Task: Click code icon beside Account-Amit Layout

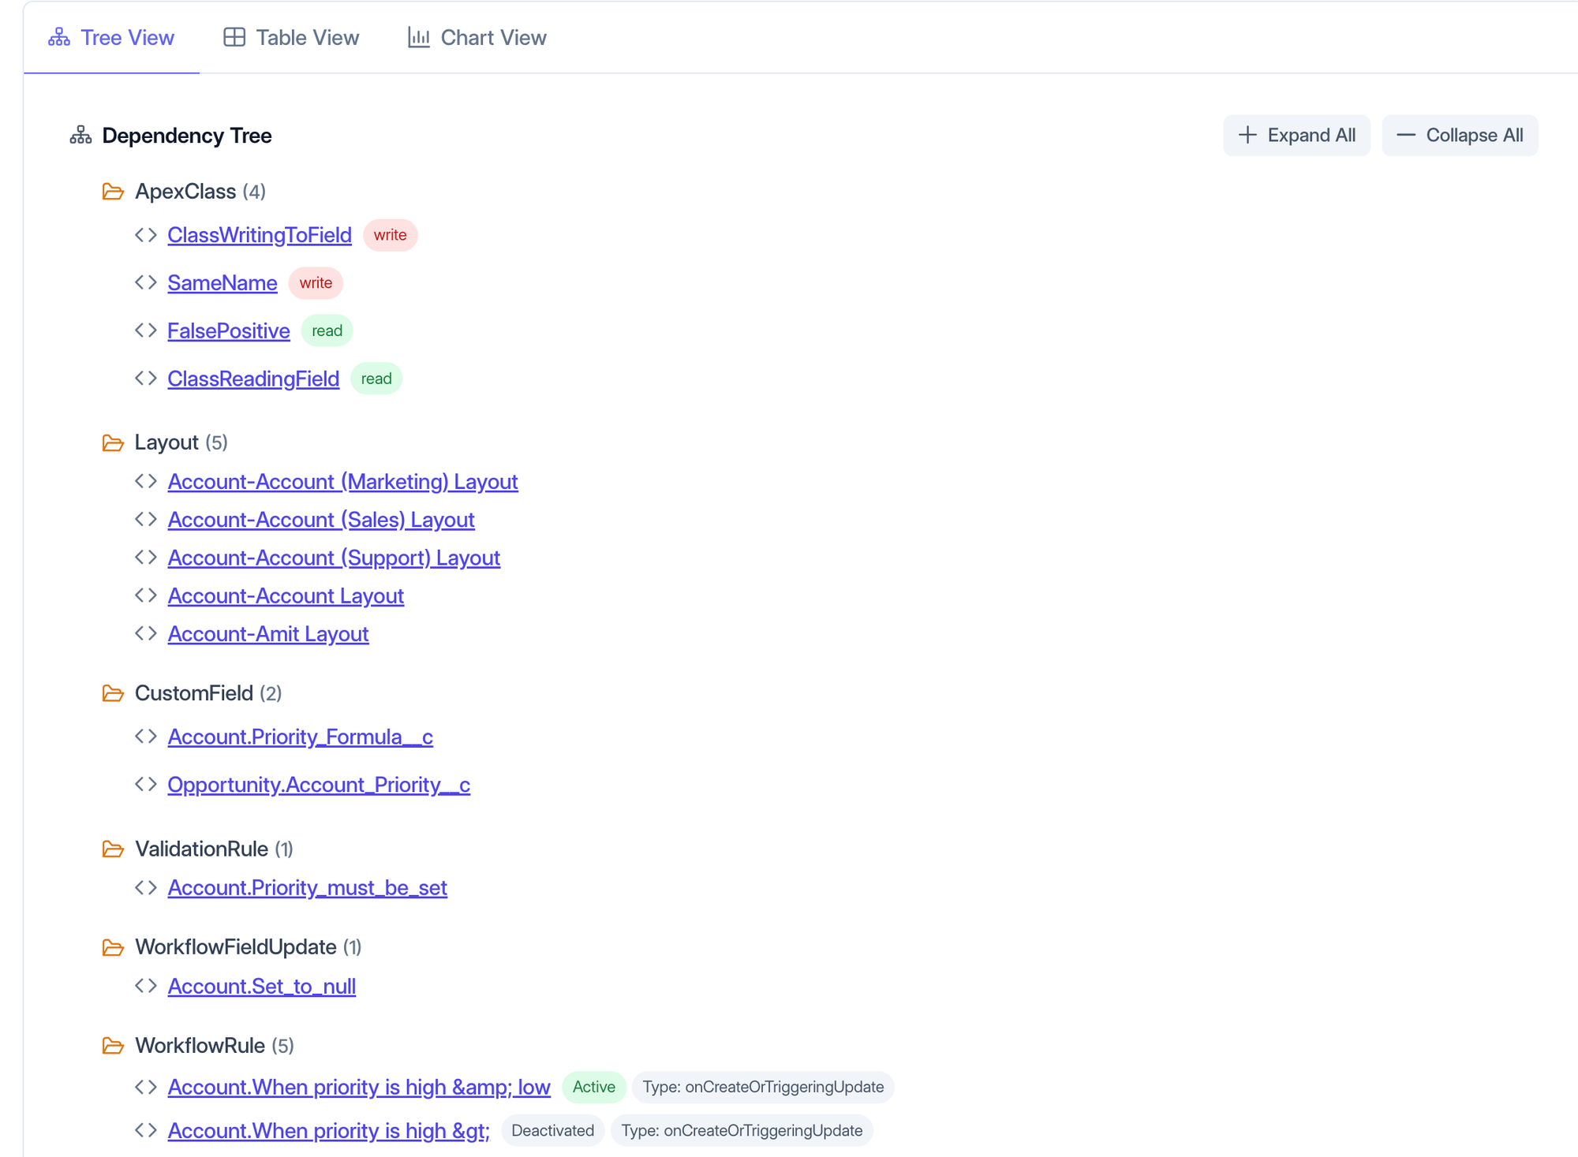Action: pos(146,633)
